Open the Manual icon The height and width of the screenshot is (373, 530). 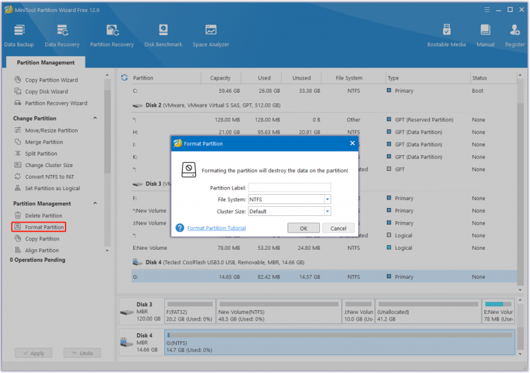[486, 35]
